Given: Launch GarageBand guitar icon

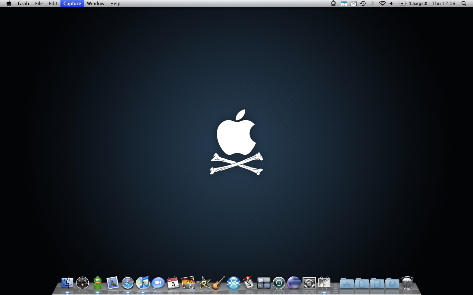Looking at the screenshot, I should [218, 283].
